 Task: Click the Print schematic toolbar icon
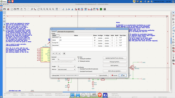[x=15, y=9]
